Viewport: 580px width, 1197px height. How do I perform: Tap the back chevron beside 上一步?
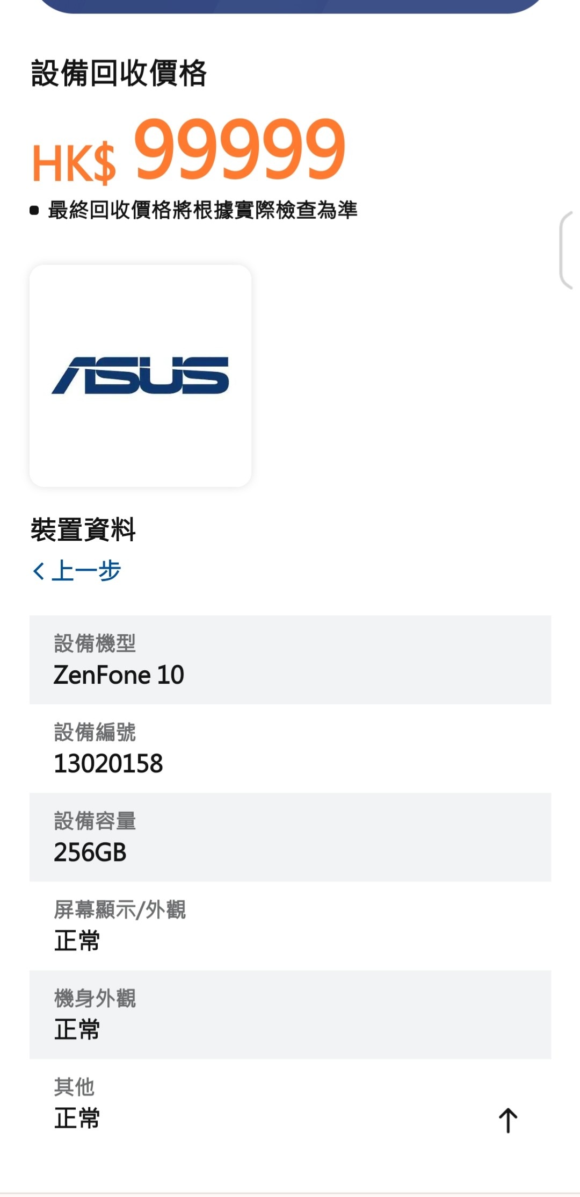tap(38, 571)
